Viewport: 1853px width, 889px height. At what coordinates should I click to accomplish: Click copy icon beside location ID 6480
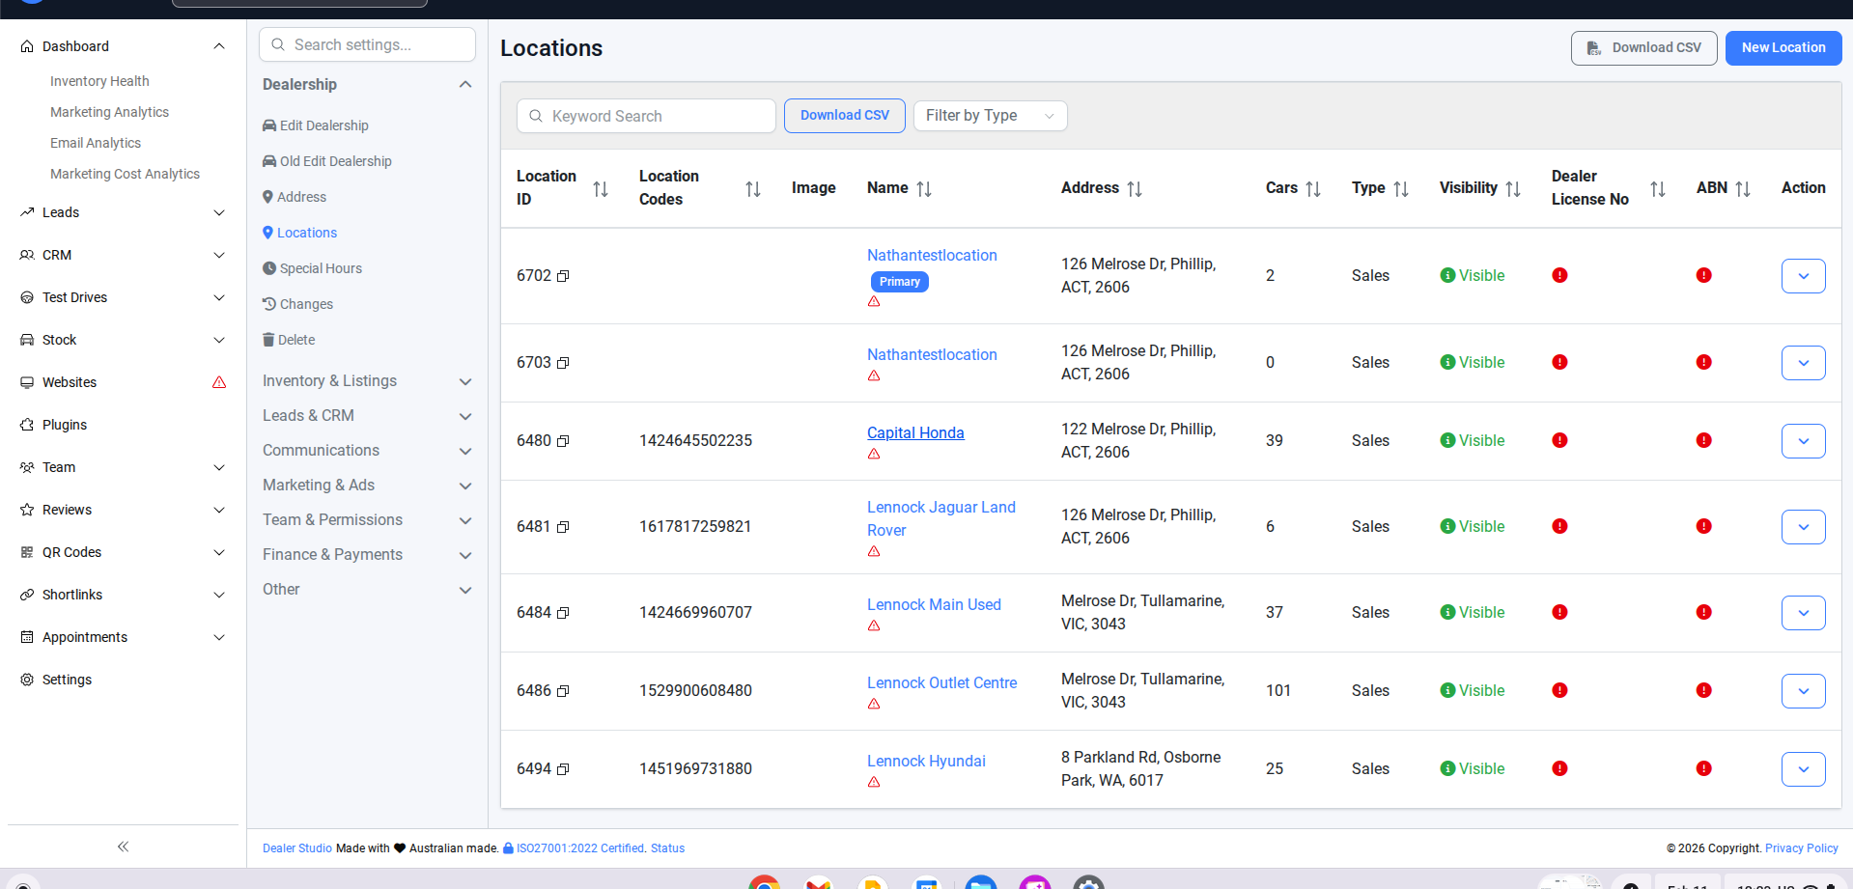[563, 441]
